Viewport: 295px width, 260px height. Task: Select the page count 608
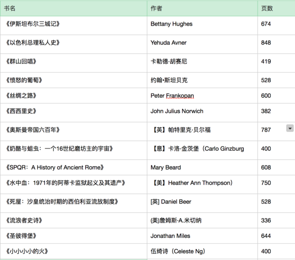266,168
